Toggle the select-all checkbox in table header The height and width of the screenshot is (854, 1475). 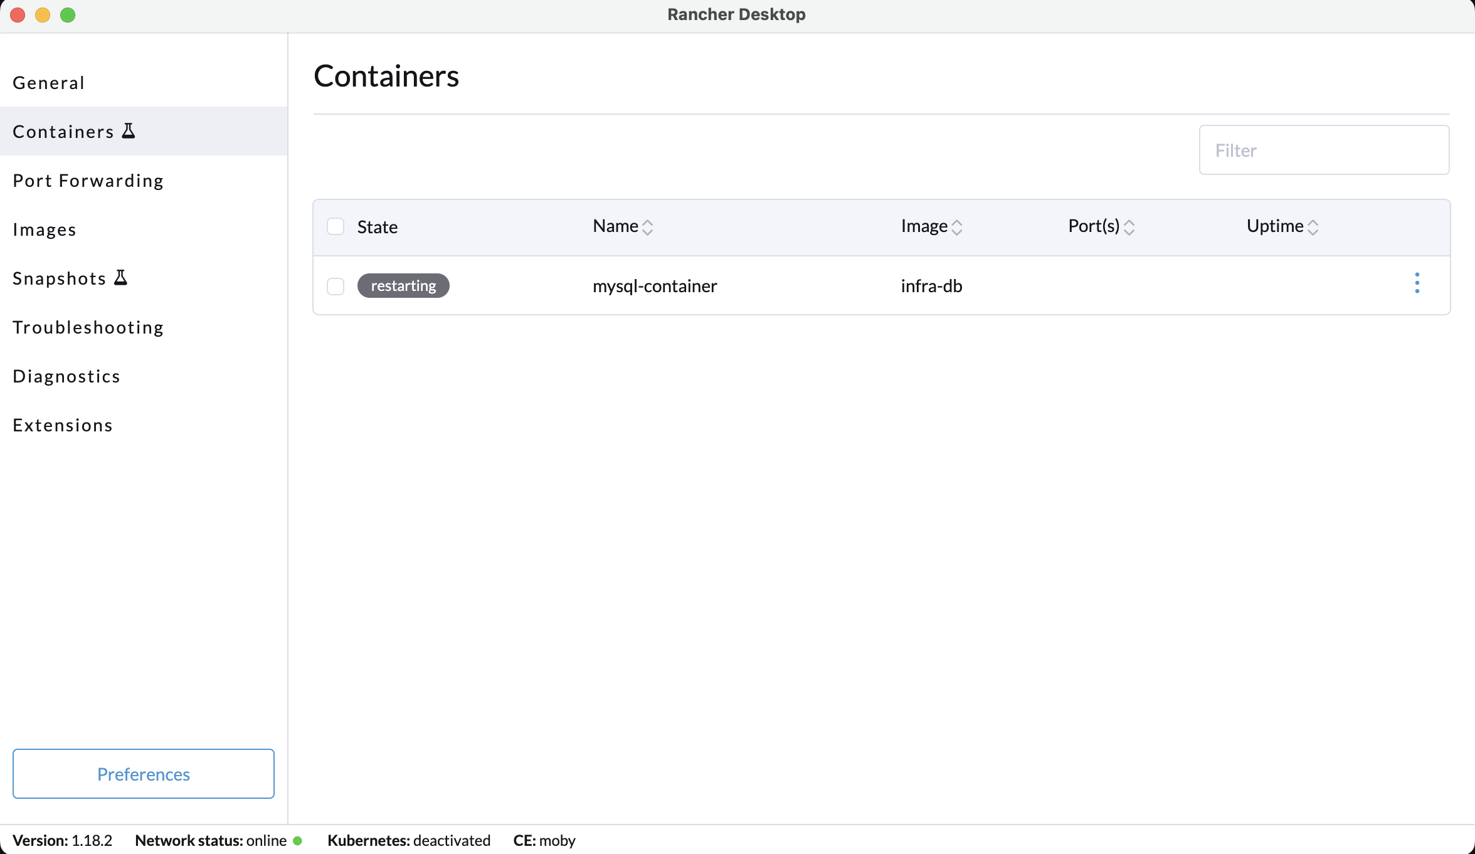pyautogui.click(x=336, y=226)
